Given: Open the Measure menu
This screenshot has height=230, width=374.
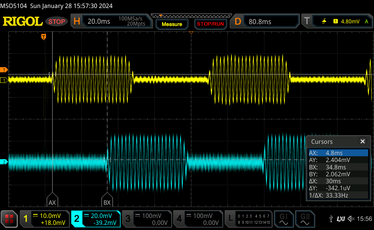Looking at the screenshot, I should pos(172,24).
